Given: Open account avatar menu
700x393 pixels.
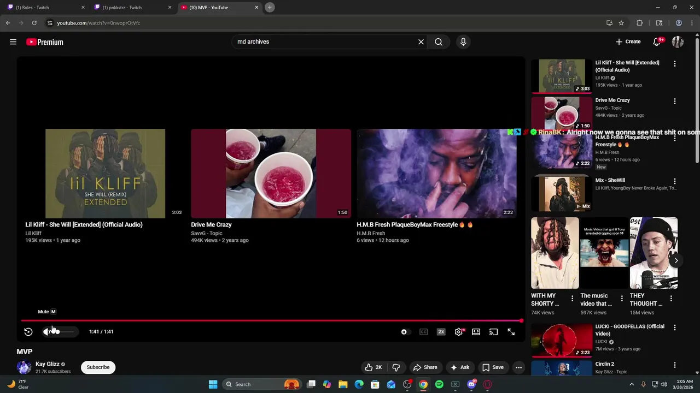Looking at the screenshot, I should coord(678,41).
